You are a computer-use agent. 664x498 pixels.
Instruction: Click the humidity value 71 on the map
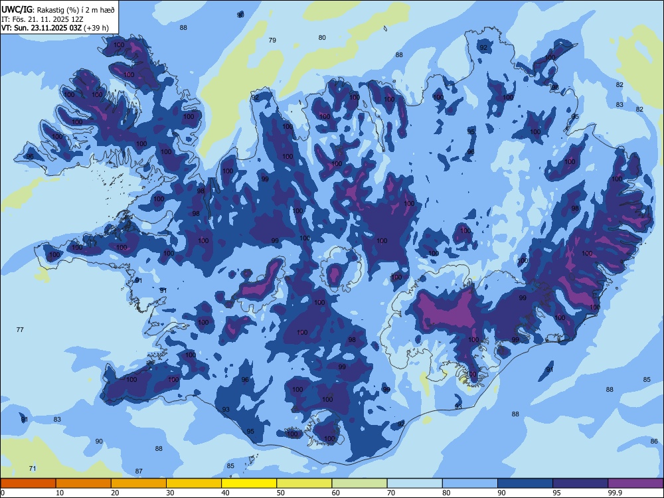(32, 468)
